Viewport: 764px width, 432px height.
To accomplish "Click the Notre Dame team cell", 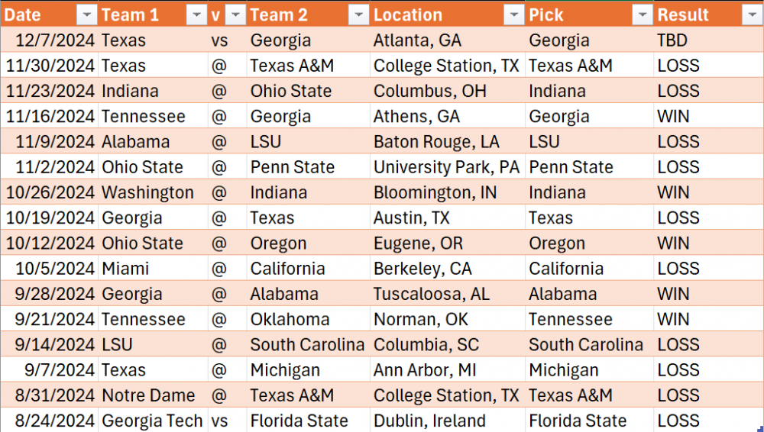I will [148, 395].
